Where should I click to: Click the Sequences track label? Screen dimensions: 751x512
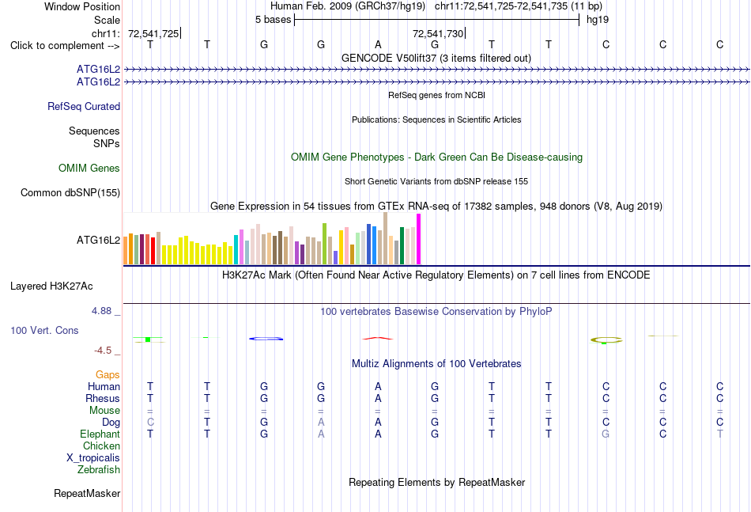click(94, 131)
